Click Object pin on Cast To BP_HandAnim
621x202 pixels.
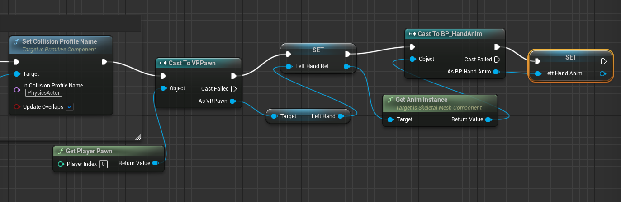[x=412, y=59]
